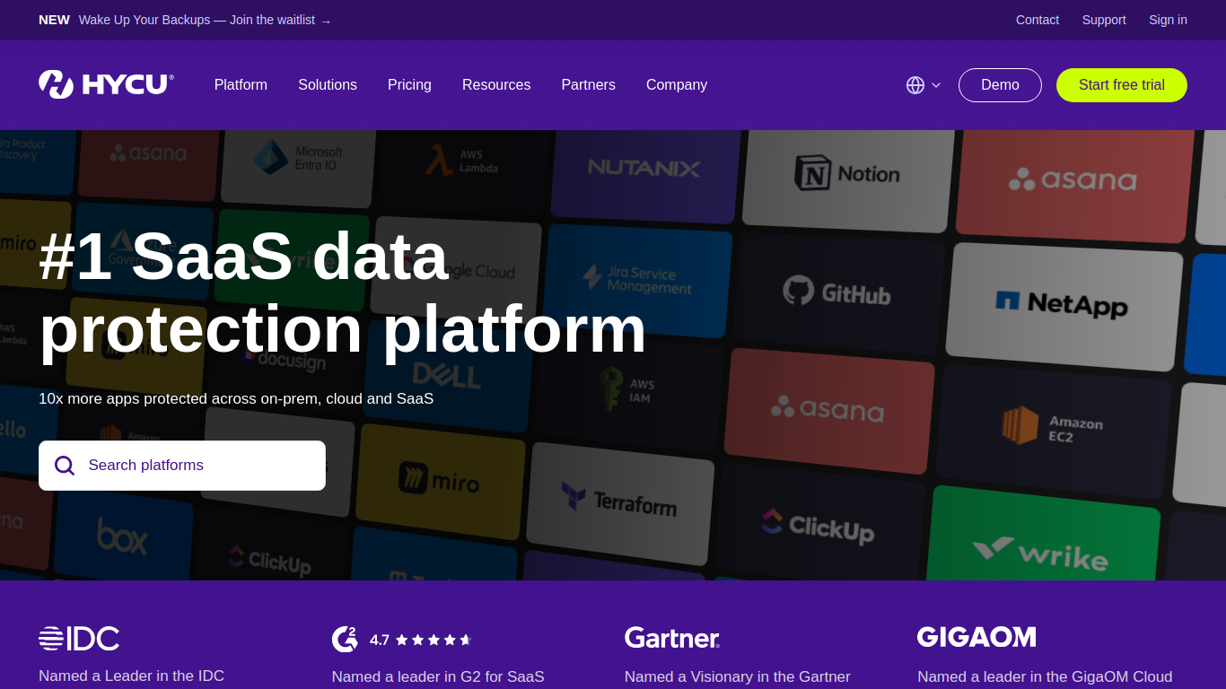This screenshot has width=1226, height=689.
Task: Click the Demo button
Action: (x=1000, y=85)
